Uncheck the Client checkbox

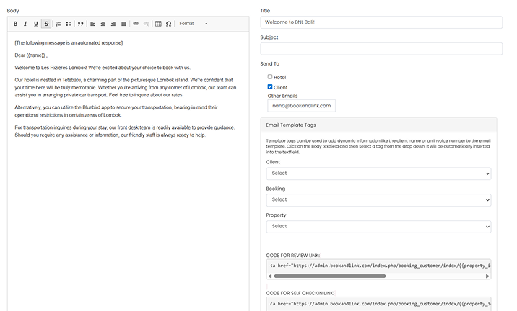[270, 87]
